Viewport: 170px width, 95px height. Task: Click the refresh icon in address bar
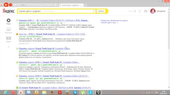pyautogui.click(x=57, y=5)
